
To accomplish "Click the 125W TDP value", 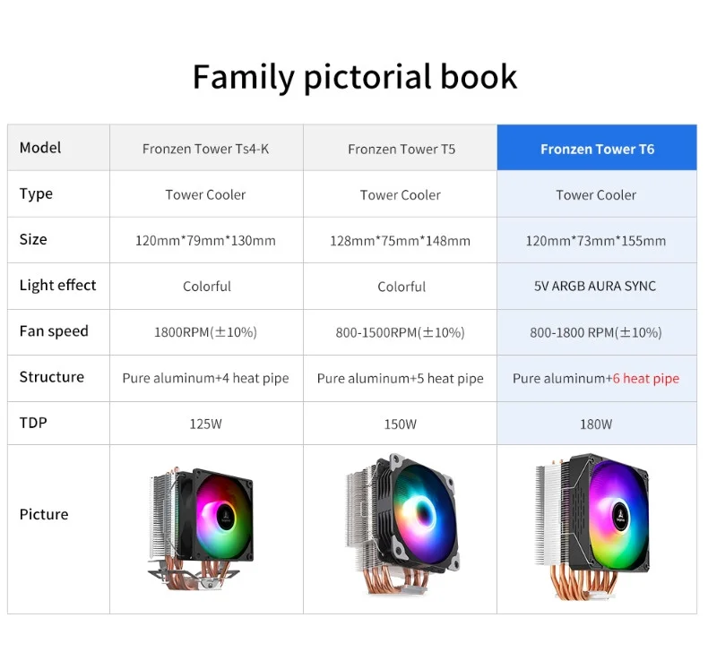I will point(206,424).
